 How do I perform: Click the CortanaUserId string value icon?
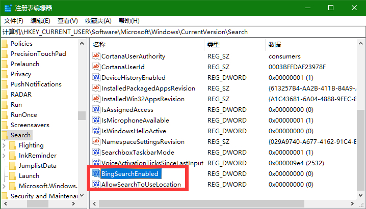(96, 67)
